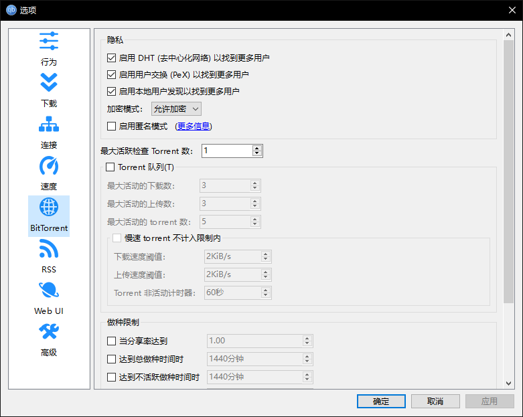This screenshot has height=417, width=523.
Task: Open the 下载 (Downloads) settings icon
Action: pyautogui.click(x=49, y=82)
